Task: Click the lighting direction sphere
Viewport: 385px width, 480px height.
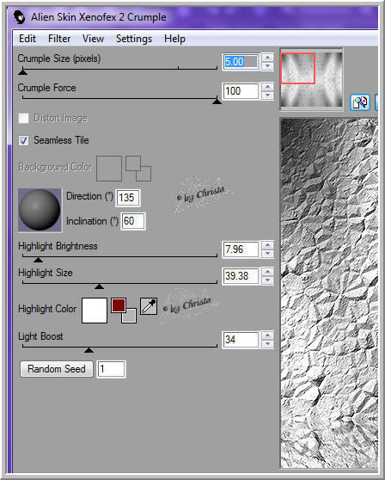Action: [40, 210]
